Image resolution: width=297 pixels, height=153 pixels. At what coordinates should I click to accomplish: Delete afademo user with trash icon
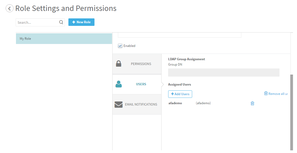tap(252, 103)
